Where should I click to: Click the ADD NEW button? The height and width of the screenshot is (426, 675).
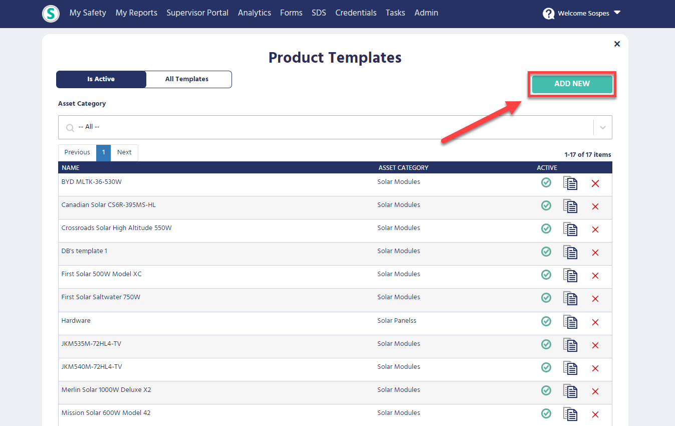pos(572,84)
